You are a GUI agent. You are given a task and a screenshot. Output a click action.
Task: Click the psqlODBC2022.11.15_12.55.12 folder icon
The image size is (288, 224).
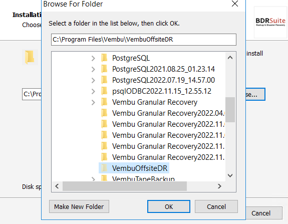tap(104, 91)
